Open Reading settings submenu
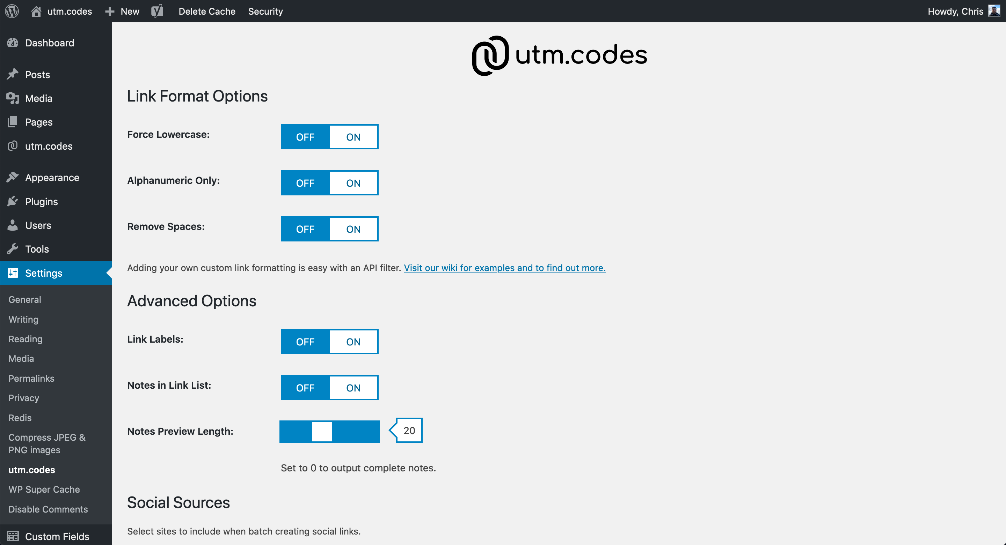The width and height of the screenshot is (1006, 545). point(25,339)
